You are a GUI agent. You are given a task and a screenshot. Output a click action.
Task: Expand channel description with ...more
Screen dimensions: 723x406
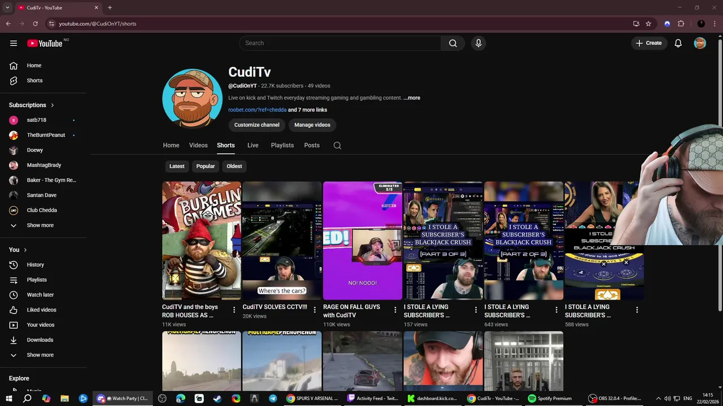click(412, 98)
